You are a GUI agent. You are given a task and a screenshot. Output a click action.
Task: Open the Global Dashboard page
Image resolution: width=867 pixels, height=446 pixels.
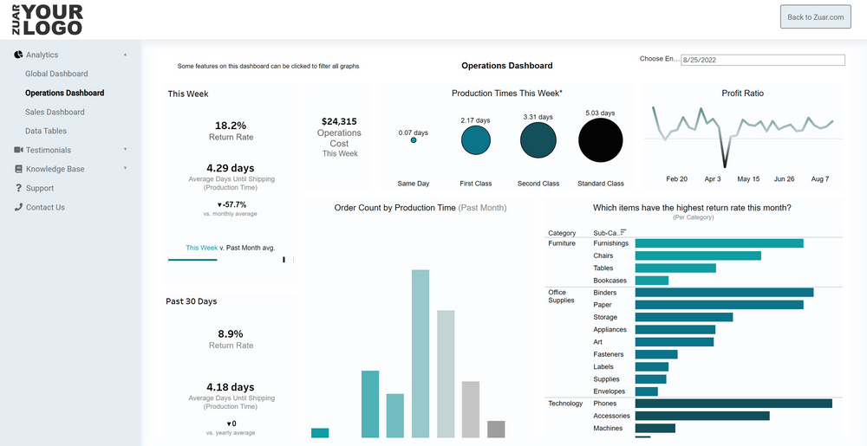(x=56, y=74)
